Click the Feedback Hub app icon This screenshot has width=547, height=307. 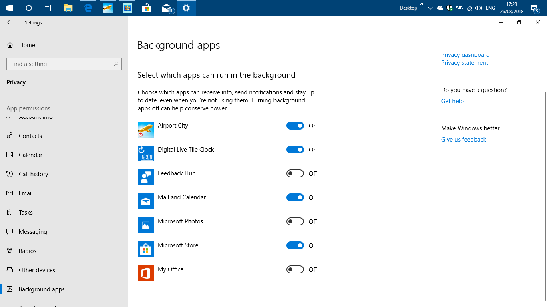[x=146, y=177]
